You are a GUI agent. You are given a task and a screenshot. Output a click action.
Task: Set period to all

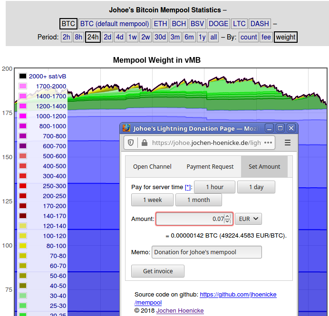click(x=213, y=37)
